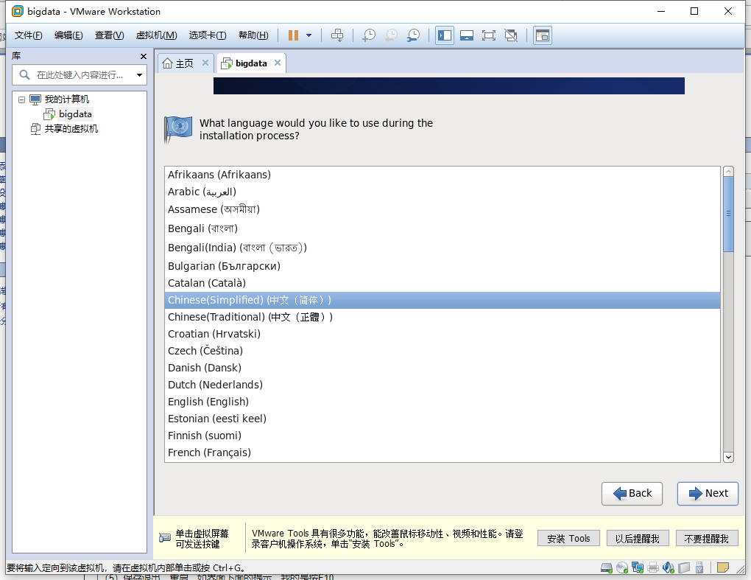
Task: Select 我的计算机 in the library tree
Action: pyautogui.click(x=66, y=99)
